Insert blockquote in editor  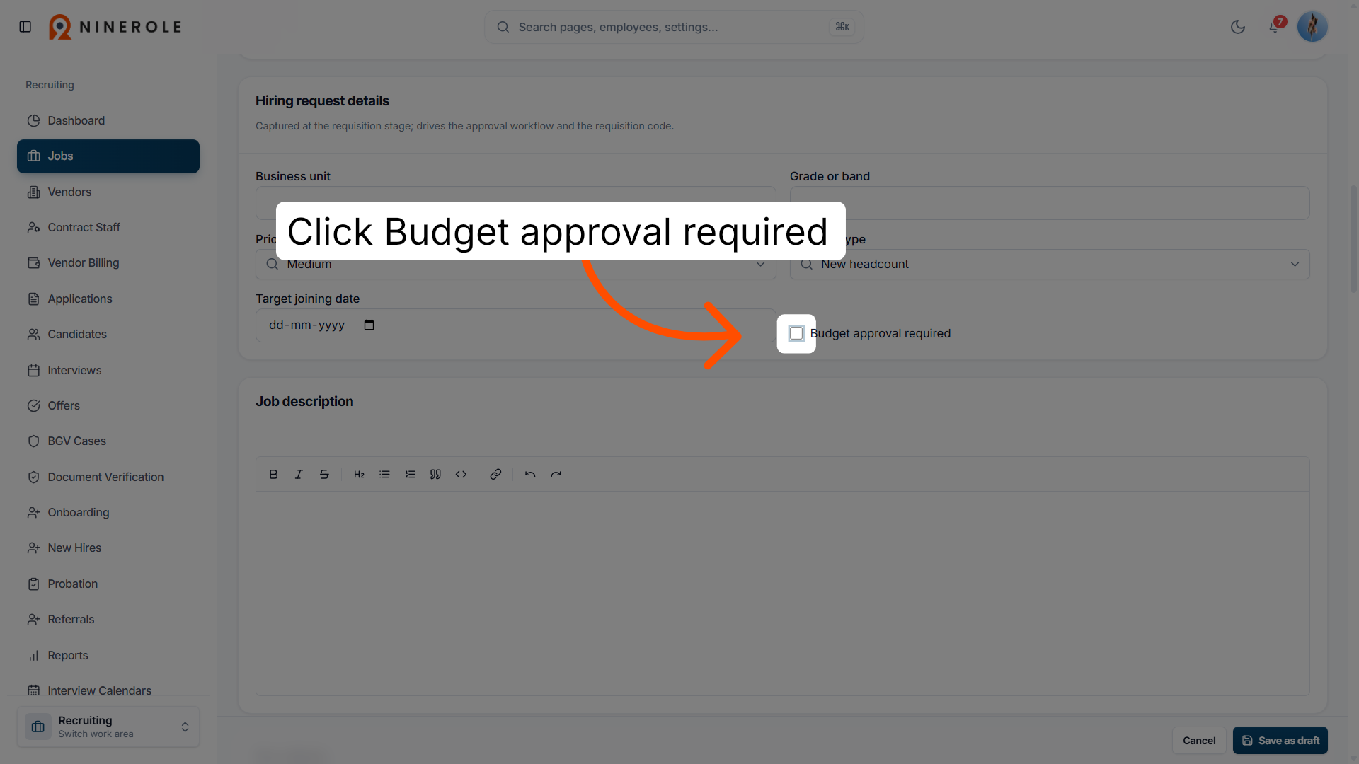[435, 474]
